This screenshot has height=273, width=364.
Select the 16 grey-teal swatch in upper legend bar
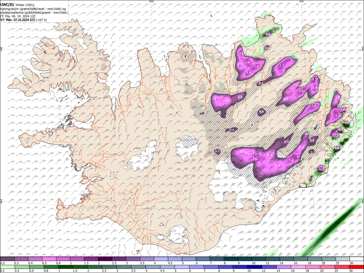301,259
